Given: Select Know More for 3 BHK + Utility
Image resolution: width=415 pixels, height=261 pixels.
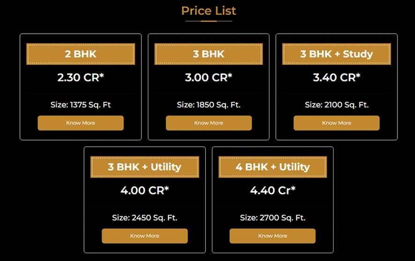Looking at the screenshot, I should pos(144,236).
